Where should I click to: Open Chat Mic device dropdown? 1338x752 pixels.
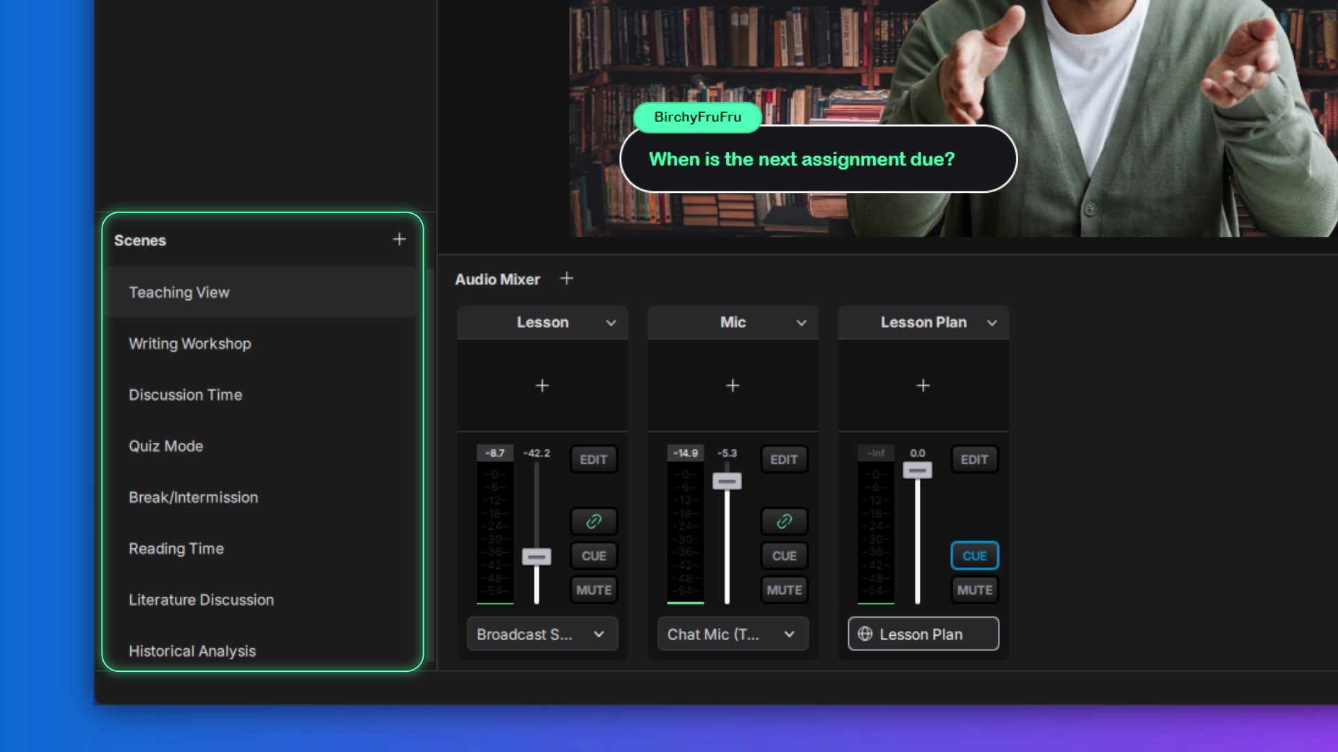click(x=732, y=634)
